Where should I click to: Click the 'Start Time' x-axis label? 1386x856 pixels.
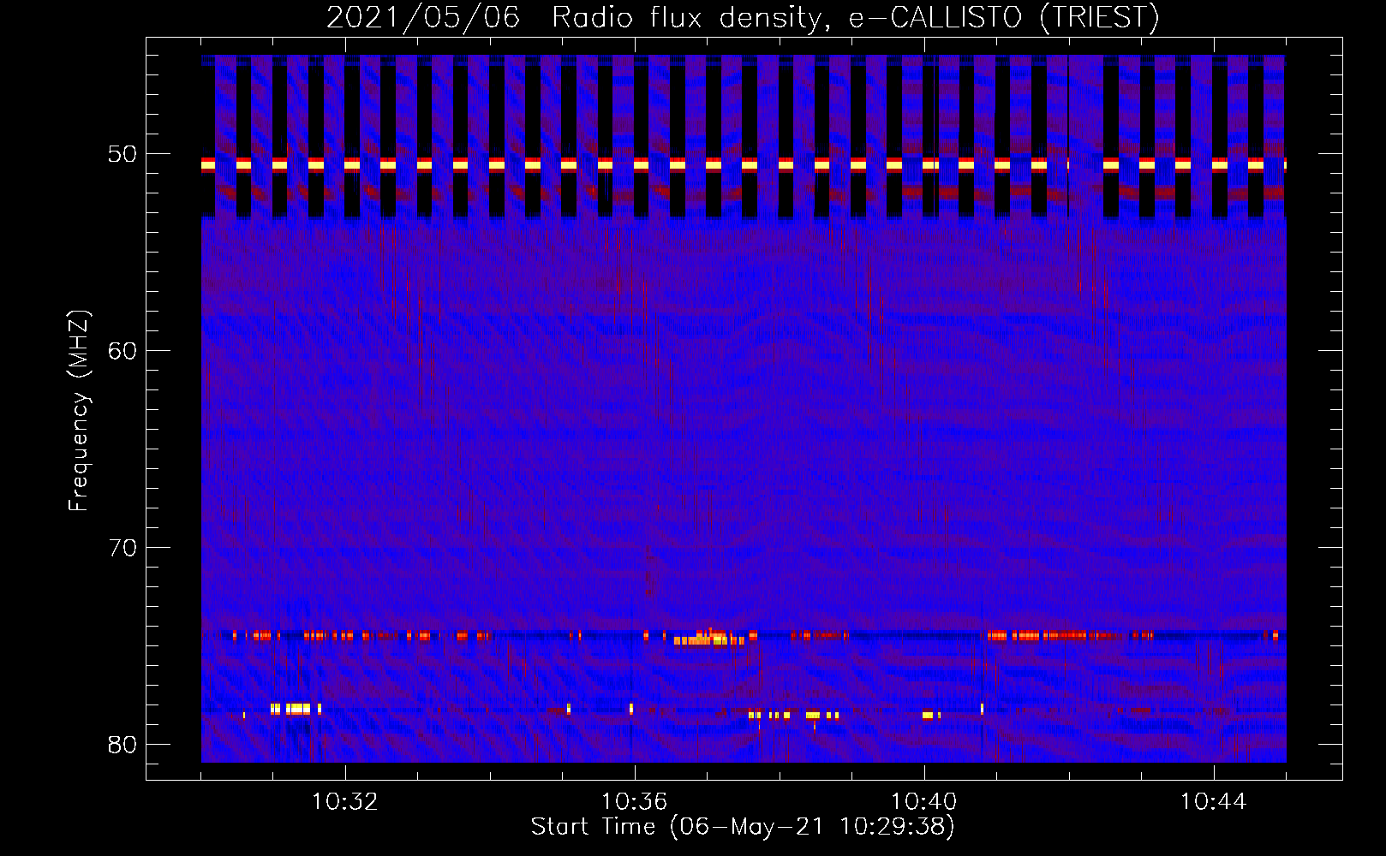pyautogui.click(x=742, y=827)
